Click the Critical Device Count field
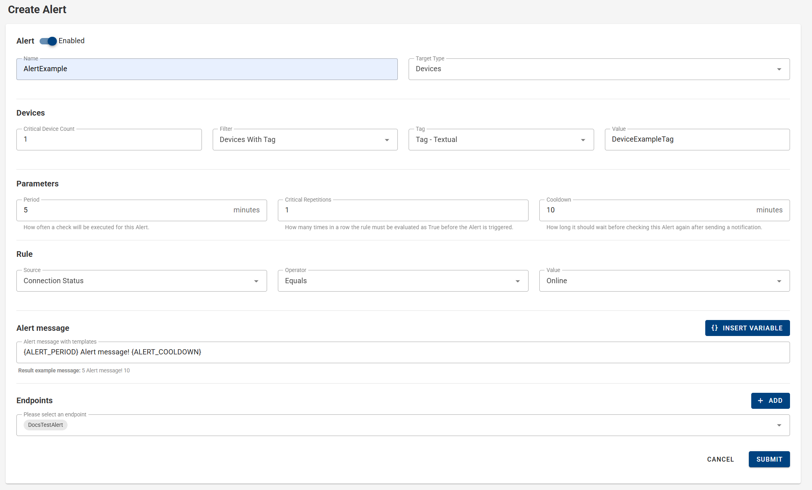 click(109, 140)
